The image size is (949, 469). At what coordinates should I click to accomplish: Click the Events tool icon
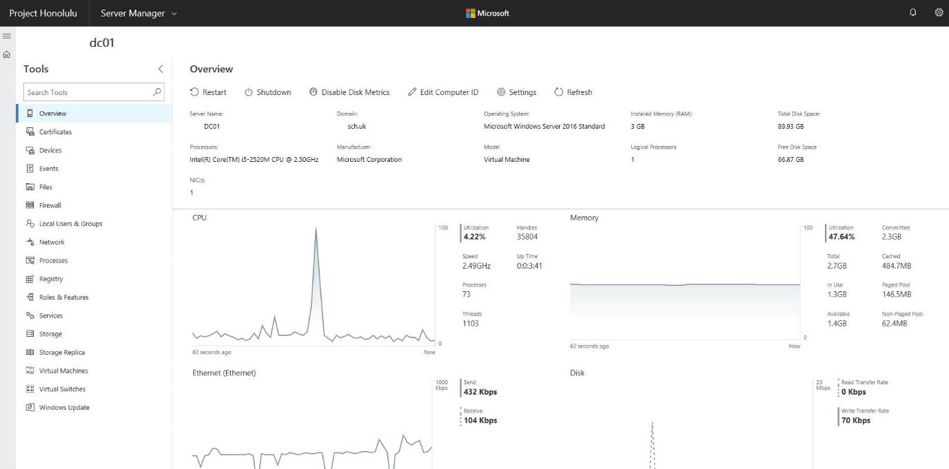coord(30,168)
